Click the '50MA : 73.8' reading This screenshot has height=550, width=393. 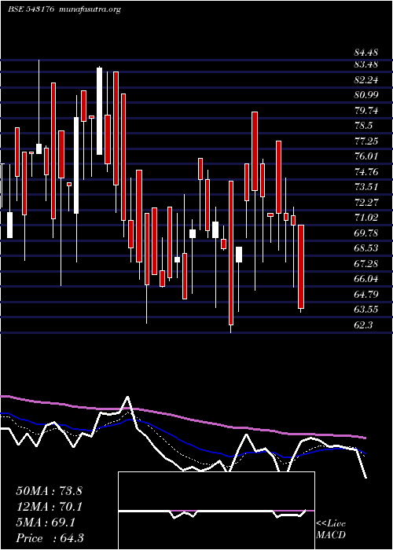click(49, 491)
